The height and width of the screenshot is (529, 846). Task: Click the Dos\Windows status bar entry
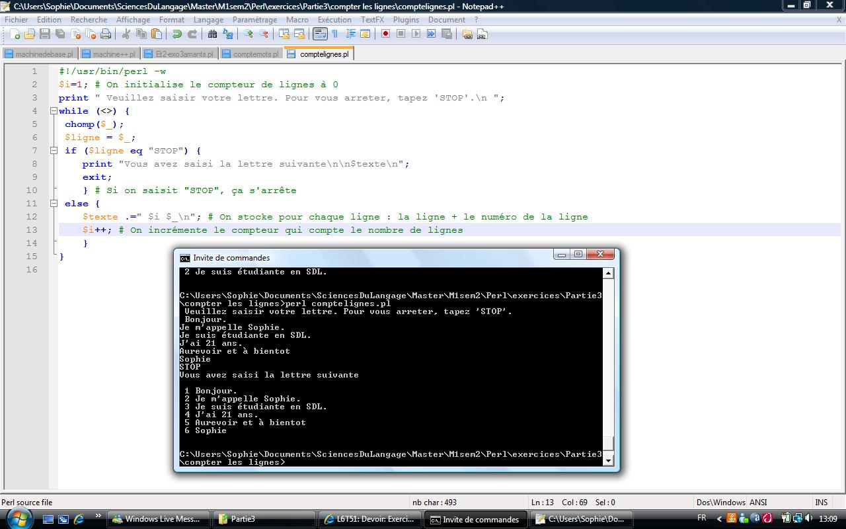point(720,503)
